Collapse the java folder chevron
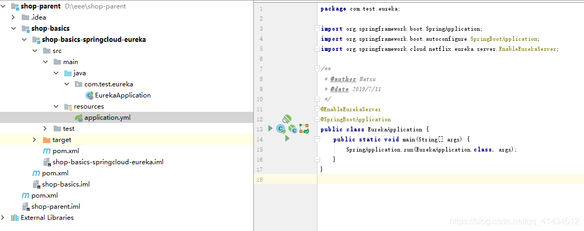584x231 pixels. coord(56,73)
